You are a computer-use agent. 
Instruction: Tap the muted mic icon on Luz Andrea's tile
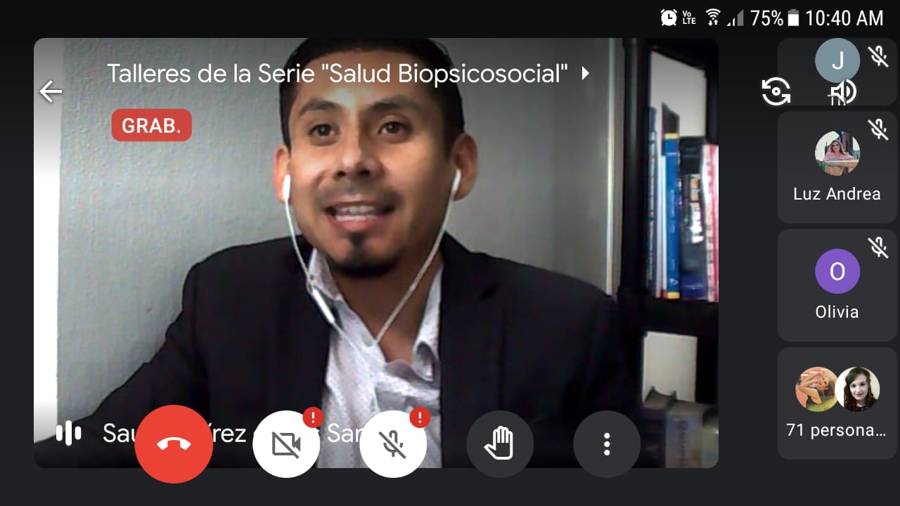coord(878,129)
